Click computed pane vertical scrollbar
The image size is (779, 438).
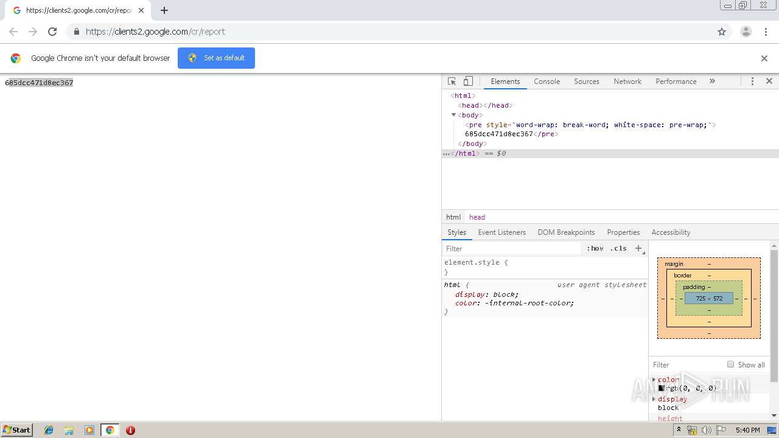[x=774, y=316]
